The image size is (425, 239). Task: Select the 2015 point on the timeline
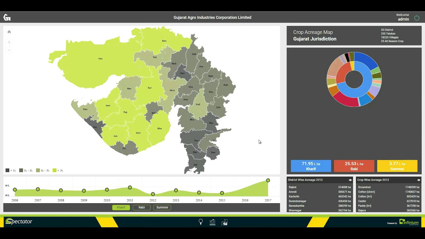click(x=222, y=193)
